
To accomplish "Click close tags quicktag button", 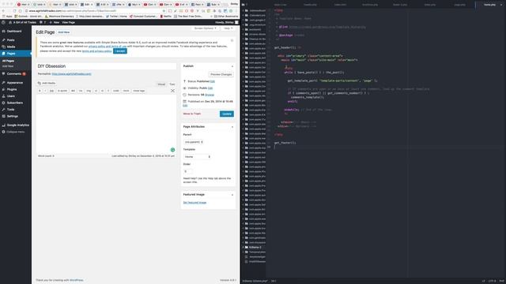I will coord(139,91).
